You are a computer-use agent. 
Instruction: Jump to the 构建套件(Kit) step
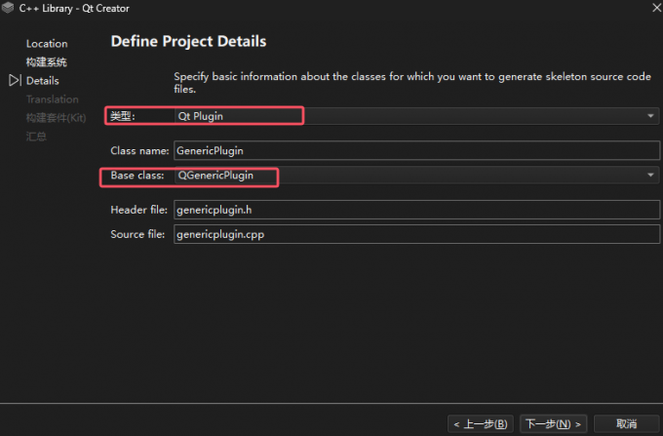57,118
